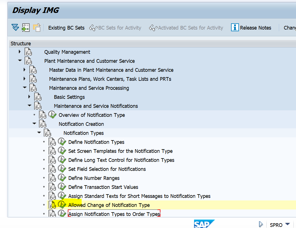
Task: Click the blue play arrow near the SAP logo
Action: coord(260,224)
